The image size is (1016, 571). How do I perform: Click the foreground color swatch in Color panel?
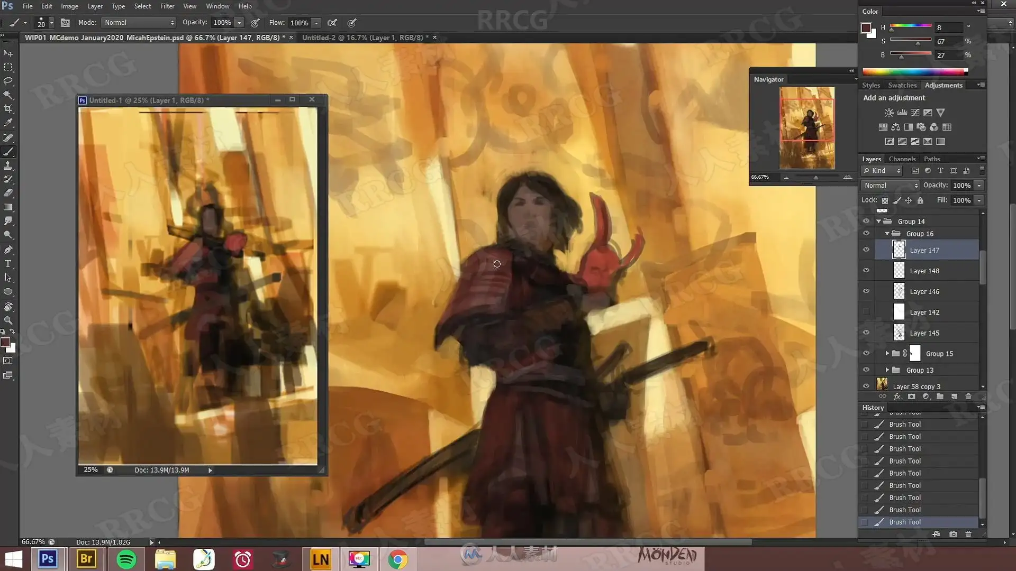click(x=866, y=28)
